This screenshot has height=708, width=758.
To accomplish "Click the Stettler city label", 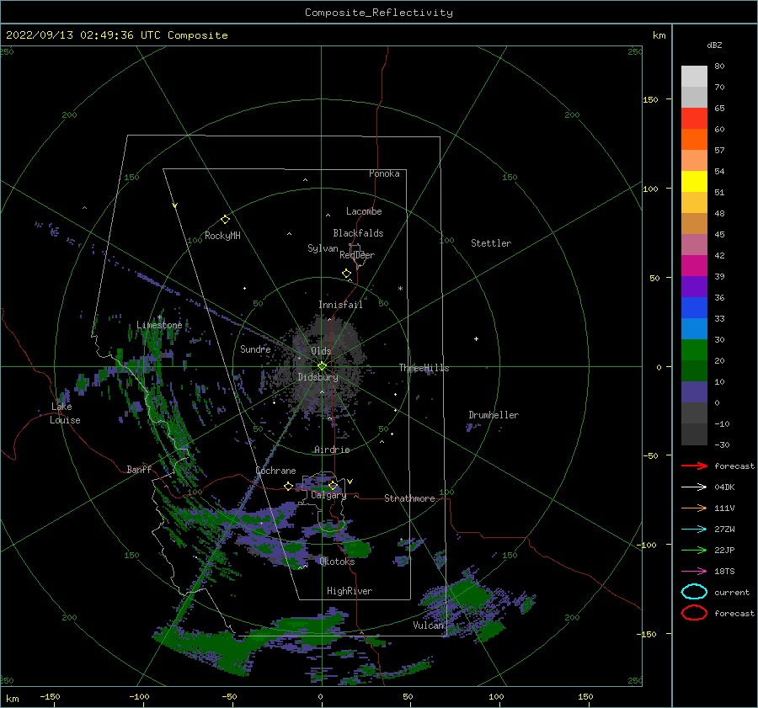I will [x=491, y=243].
